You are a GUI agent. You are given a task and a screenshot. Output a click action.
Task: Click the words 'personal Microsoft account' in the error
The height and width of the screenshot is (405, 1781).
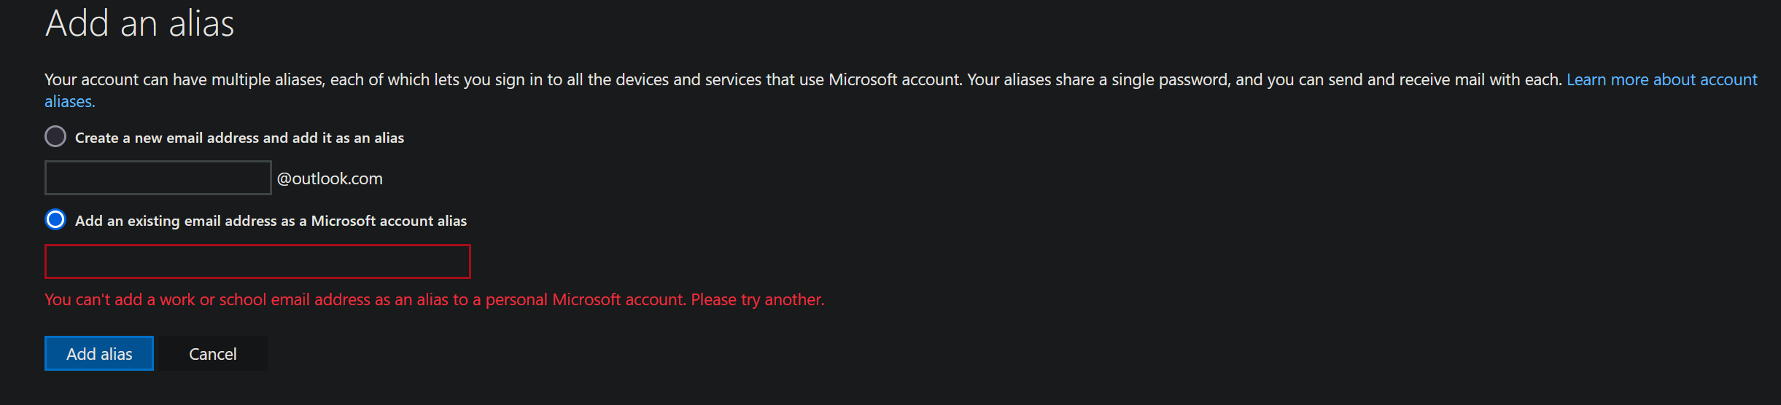pyautogui.click(x=585, y=299)
